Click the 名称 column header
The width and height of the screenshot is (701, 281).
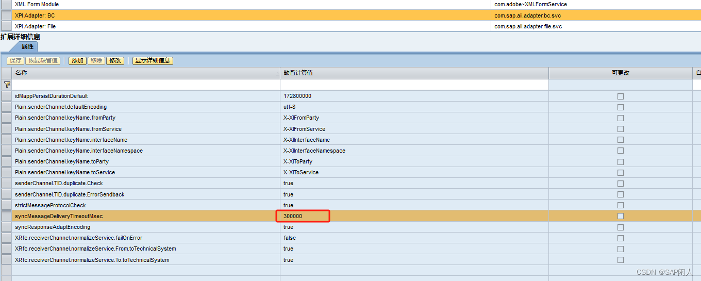point(146,73)
